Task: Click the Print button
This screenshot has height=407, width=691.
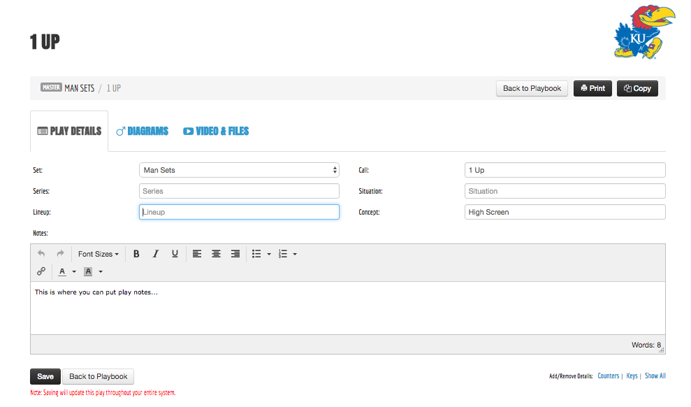Action: pyautogui.click(x=592, y=88)
